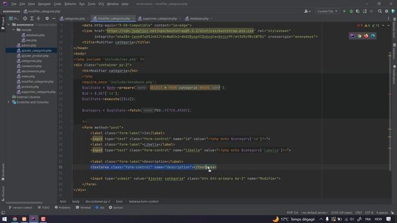
Task: Open the TODO tool window
Action: [43, 208]
